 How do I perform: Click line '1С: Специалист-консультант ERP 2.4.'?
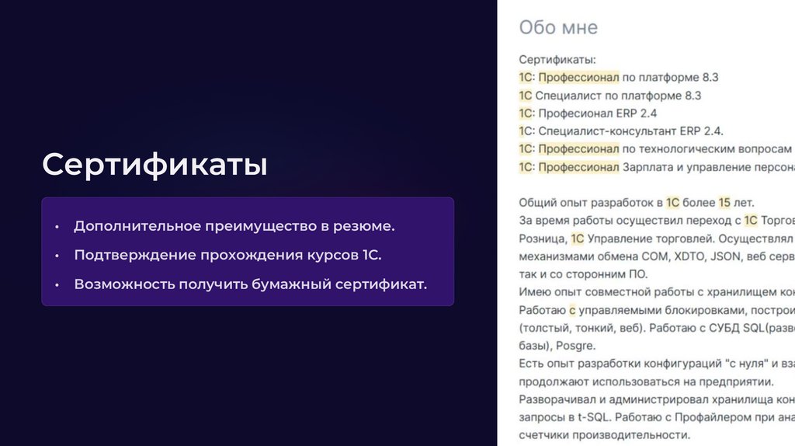click(621, 131)
